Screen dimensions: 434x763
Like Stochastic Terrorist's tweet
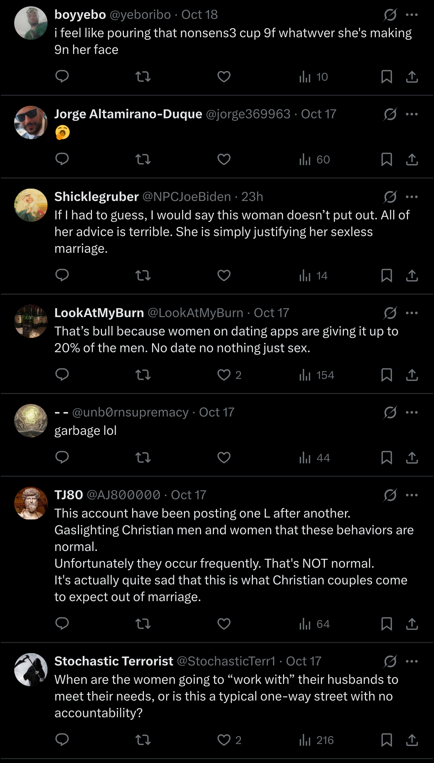click(224, 740)
